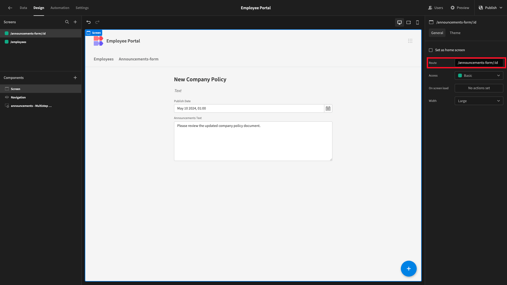Click the blue floating add button

point(409,269)
